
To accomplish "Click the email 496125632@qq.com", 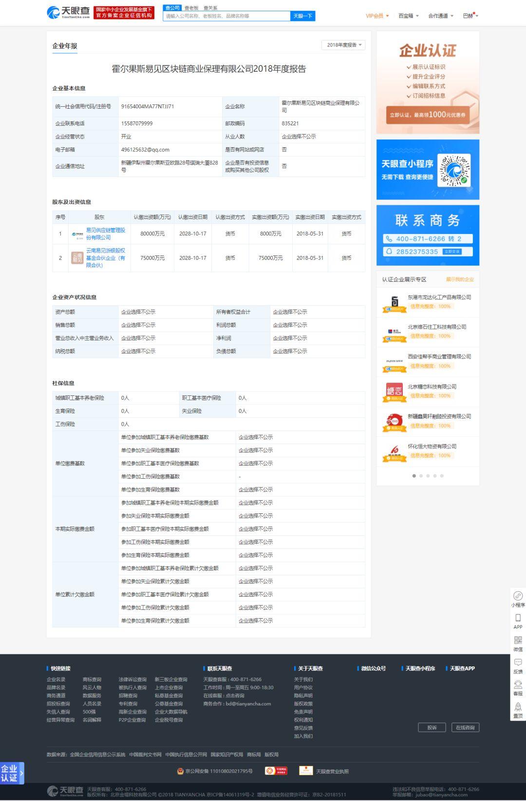I will pyautogui.click(x=145, y=150).
